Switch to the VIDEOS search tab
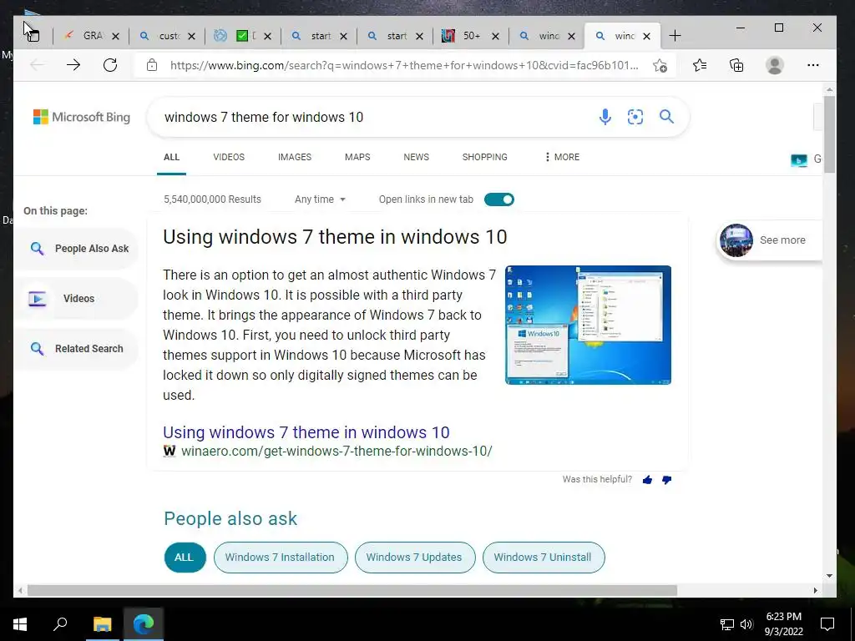855x641 pixels. tap(229, 157)
